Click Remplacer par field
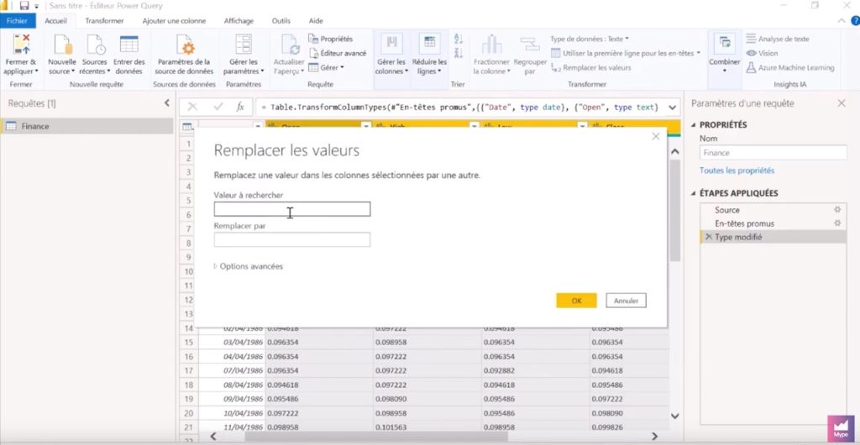The height and width of the screenshot is (445, 860). click(291, 239)
